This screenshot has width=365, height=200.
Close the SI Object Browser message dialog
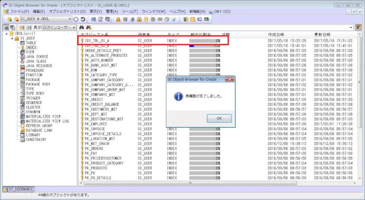click(230, 80)
